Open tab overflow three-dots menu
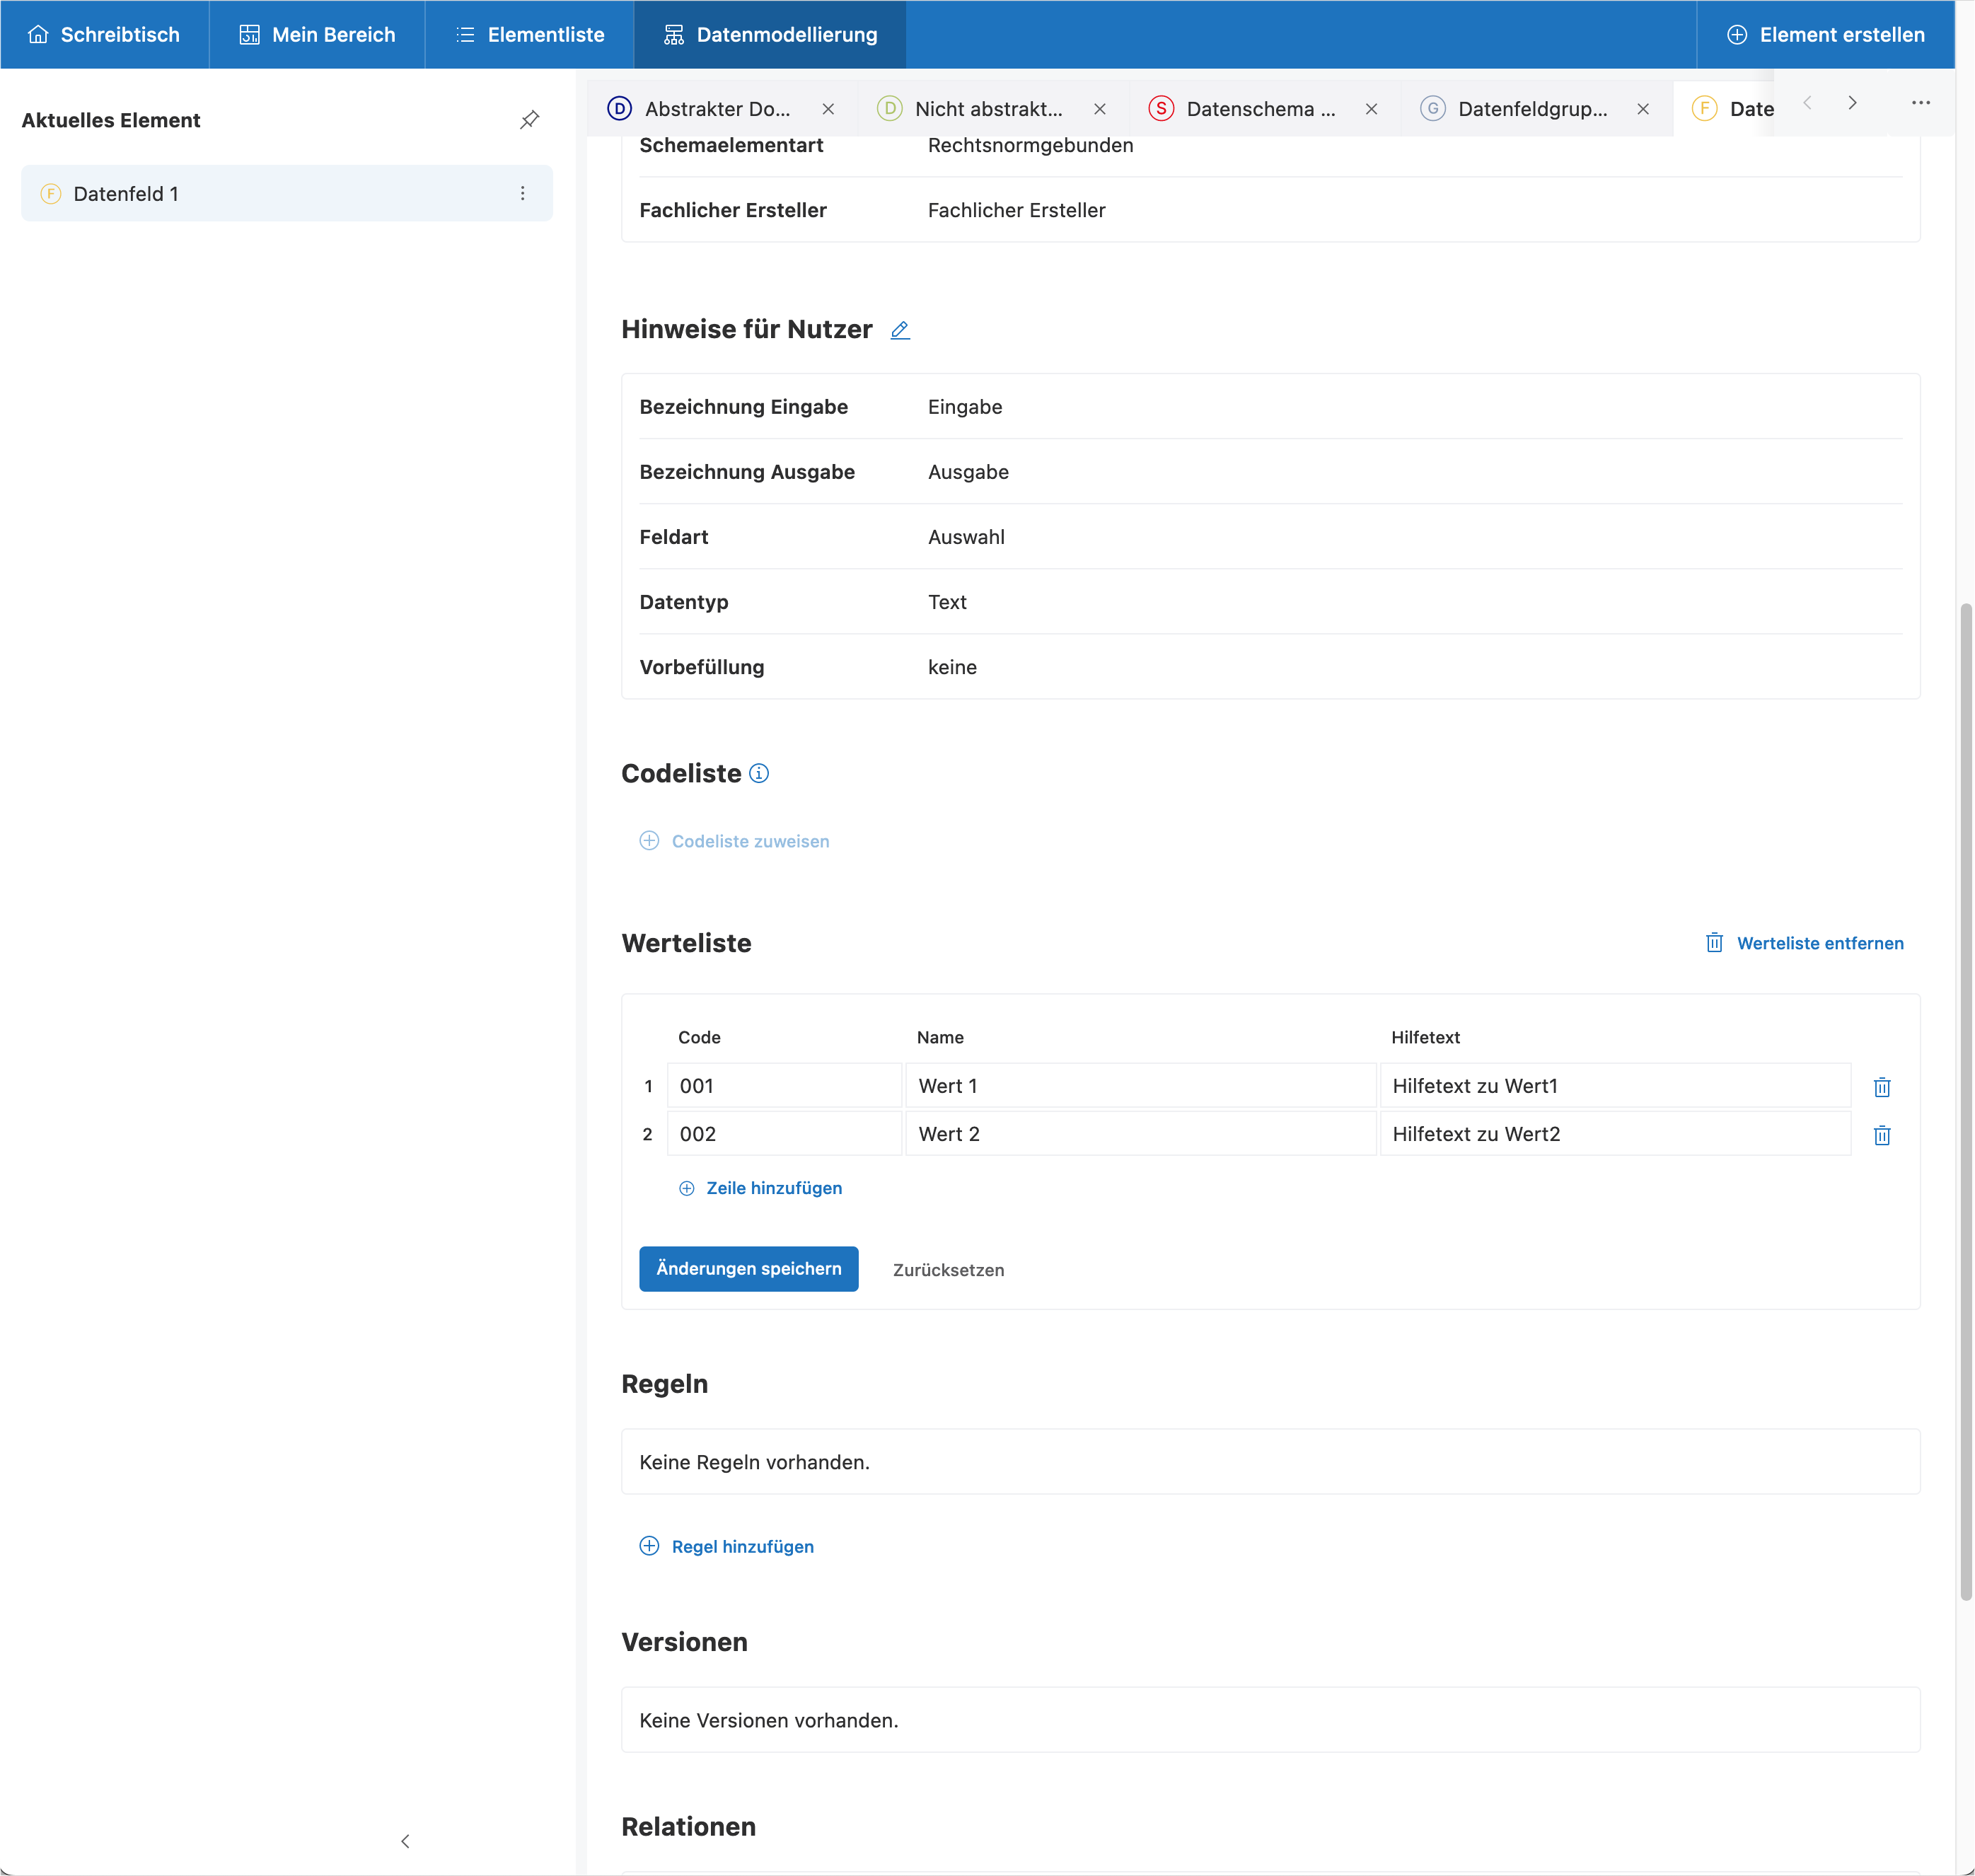This screenshot has height=1876, width=1975. [x=1920, y=102]
